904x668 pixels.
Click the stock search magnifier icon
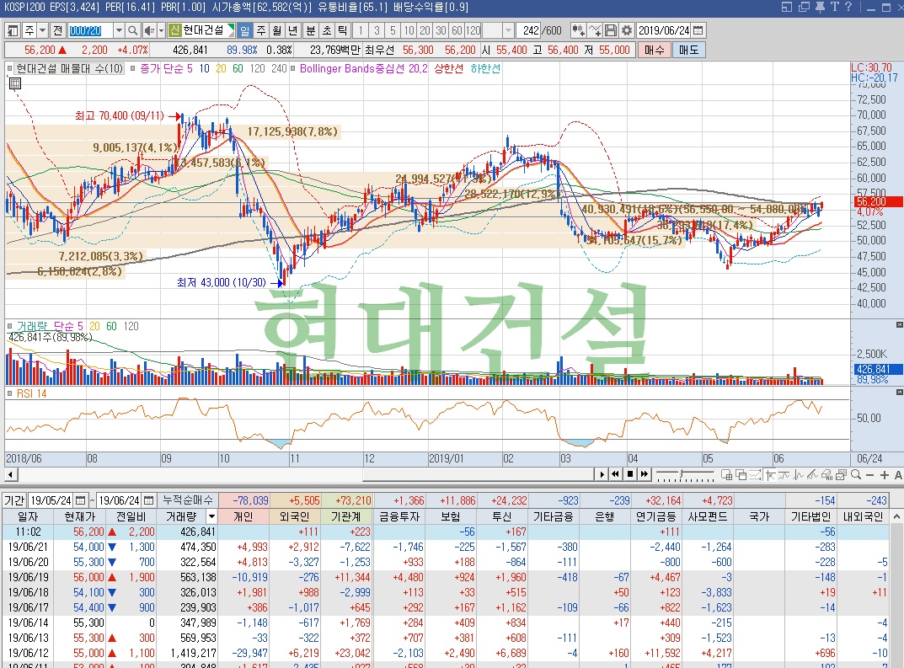coord(132,30)
